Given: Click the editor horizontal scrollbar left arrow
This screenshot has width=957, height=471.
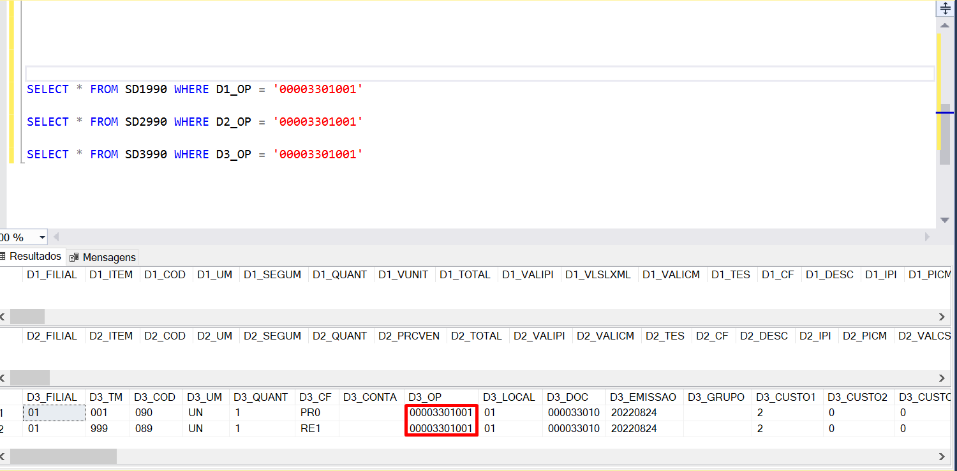Looking at the screenshot, I should point(56,237).
